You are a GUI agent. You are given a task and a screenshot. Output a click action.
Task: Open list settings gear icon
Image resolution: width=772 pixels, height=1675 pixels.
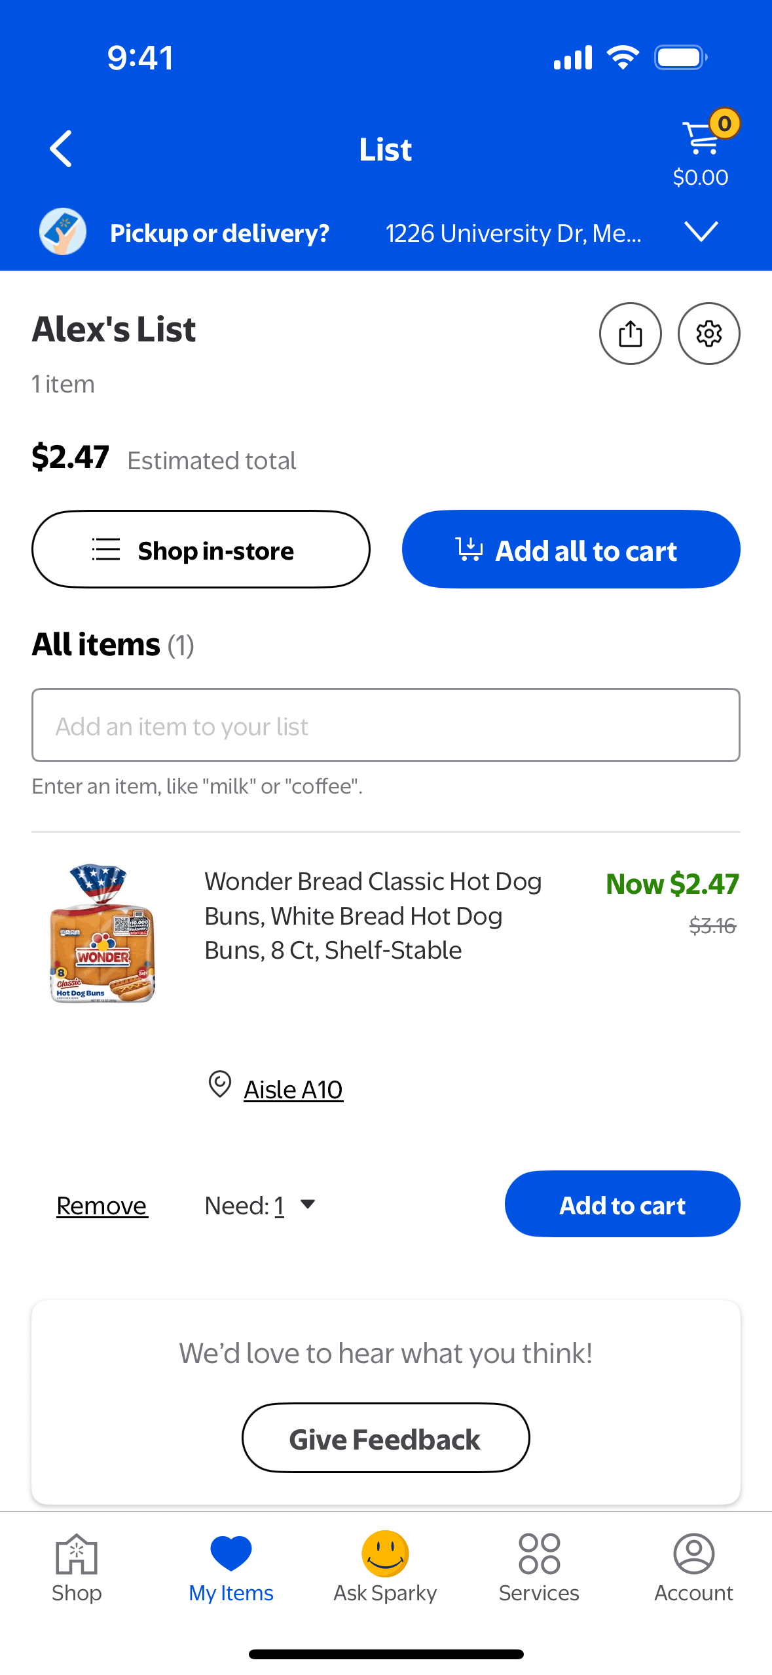tap(708, 334)
